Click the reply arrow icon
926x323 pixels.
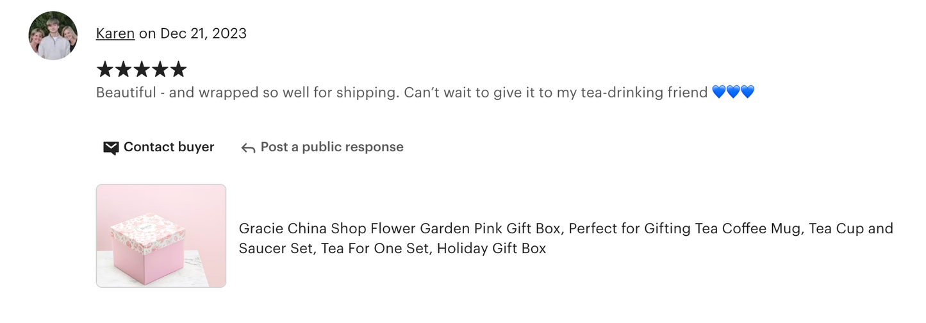tap(248, 148)
